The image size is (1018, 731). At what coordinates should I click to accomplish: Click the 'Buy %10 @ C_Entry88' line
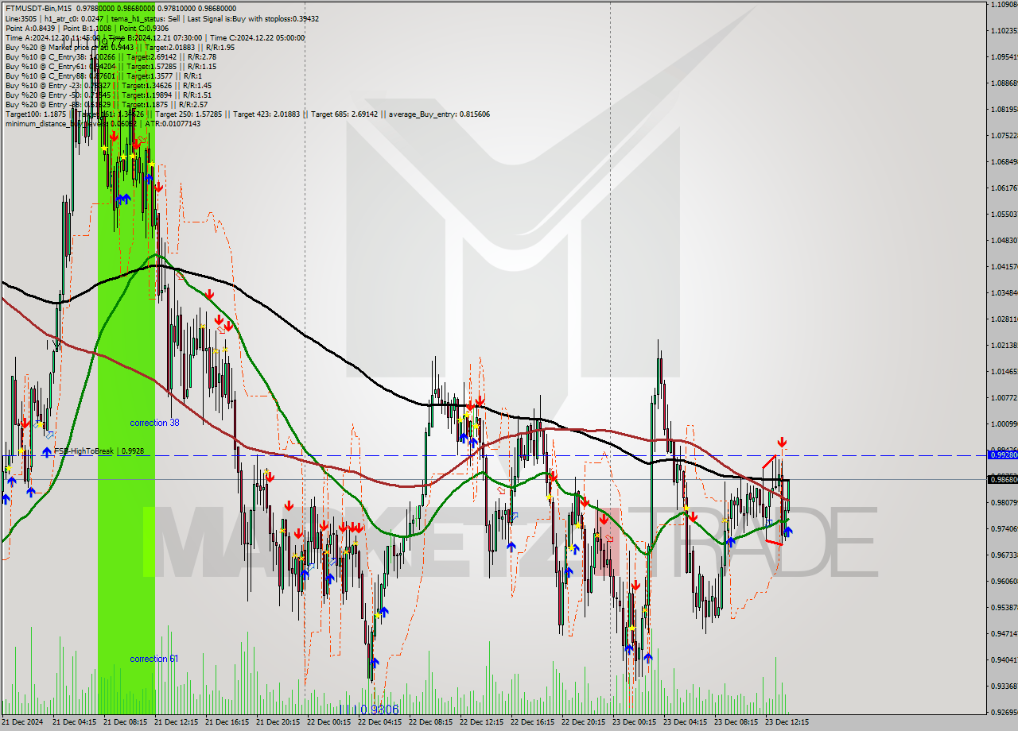[x=103, y=75]
